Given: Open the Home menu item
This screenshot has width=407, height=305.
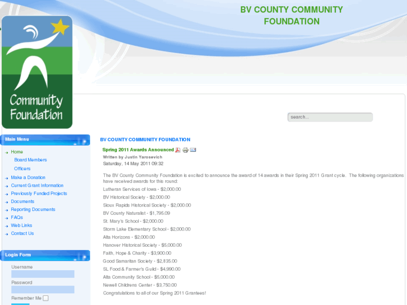Looking at the screenshot, I should click(17, 152).
